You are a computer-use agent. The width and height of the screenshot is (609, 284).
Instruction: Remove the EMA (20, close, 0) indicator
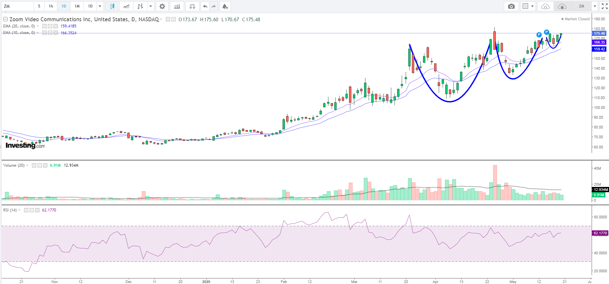[x=55, y=26]
